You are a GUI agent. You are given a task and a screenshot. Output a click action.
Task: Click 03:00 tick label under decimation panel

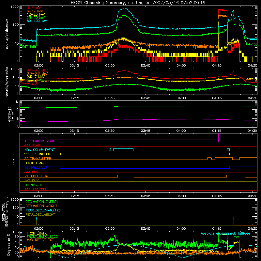click(38, 229)
